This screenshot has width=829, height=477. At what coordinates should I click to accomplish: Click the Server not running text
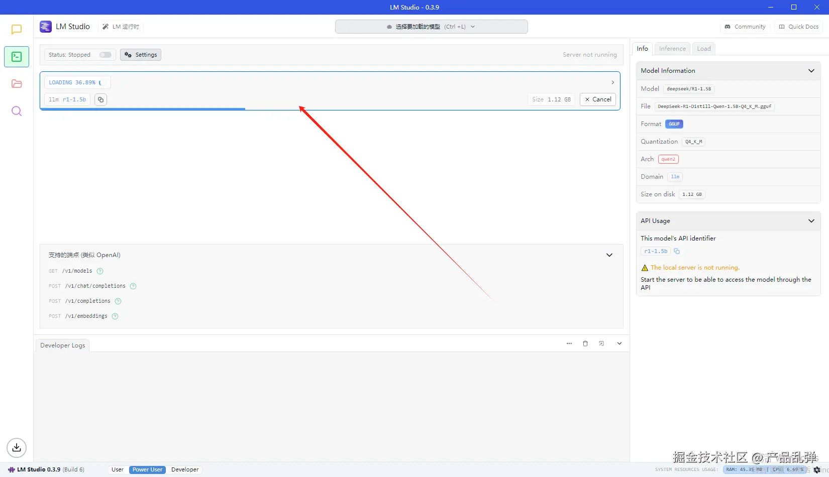[589, 55]
